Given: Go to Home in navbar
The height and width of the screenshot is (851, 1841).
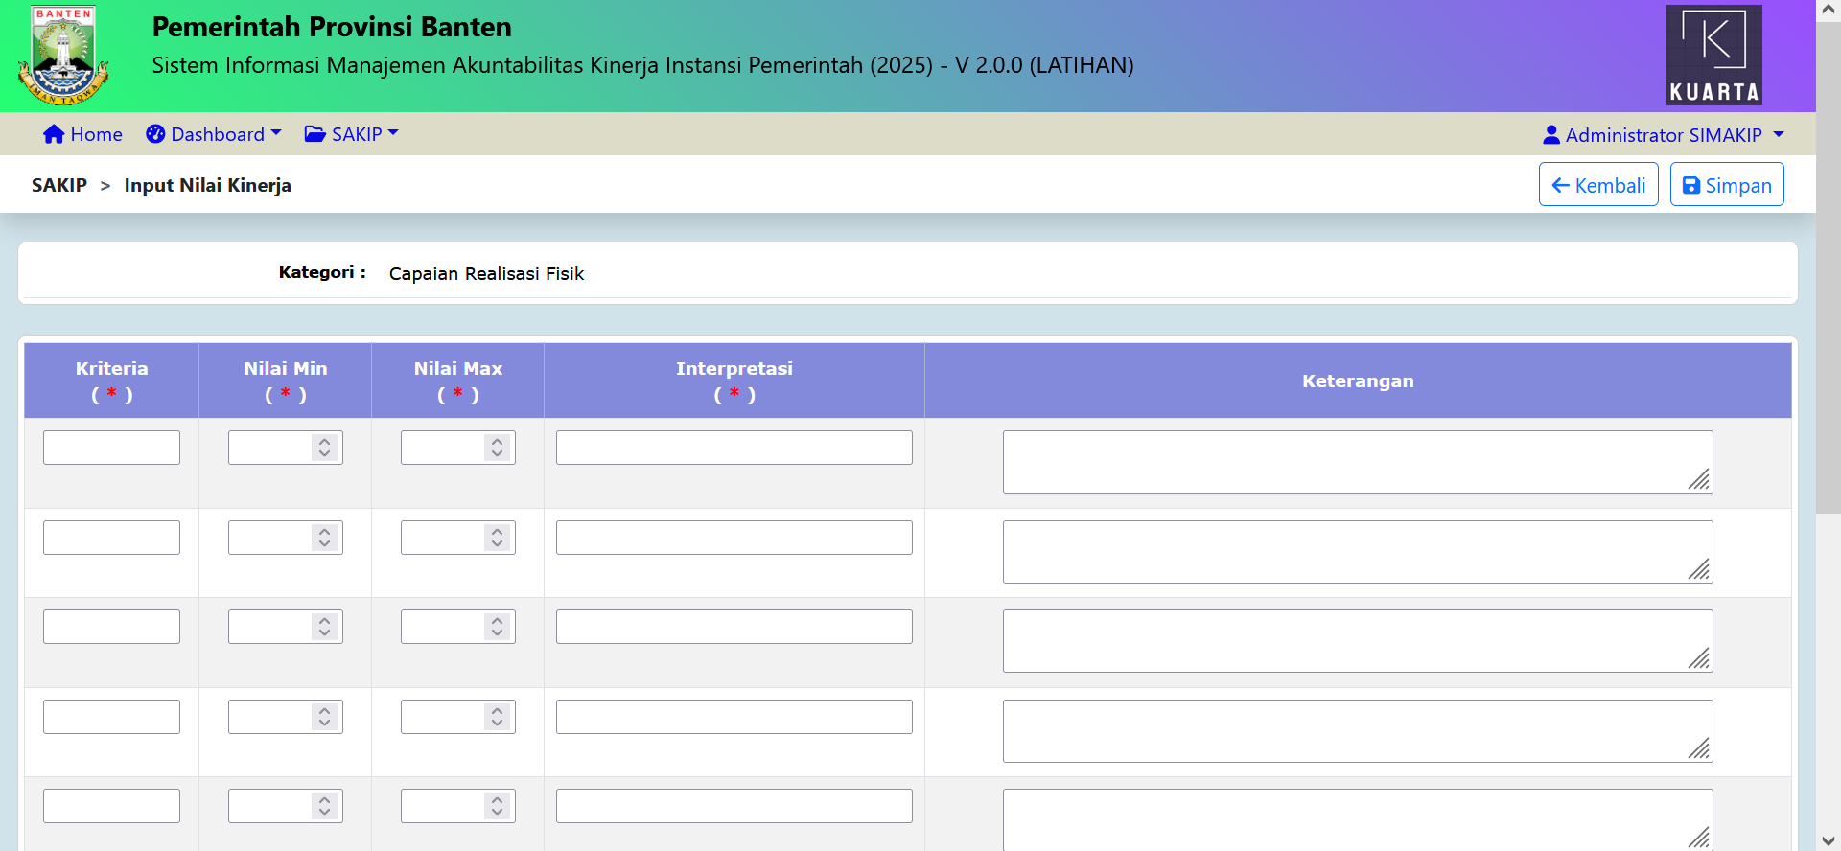Looking at the screenshot, I should pos(82,134).
